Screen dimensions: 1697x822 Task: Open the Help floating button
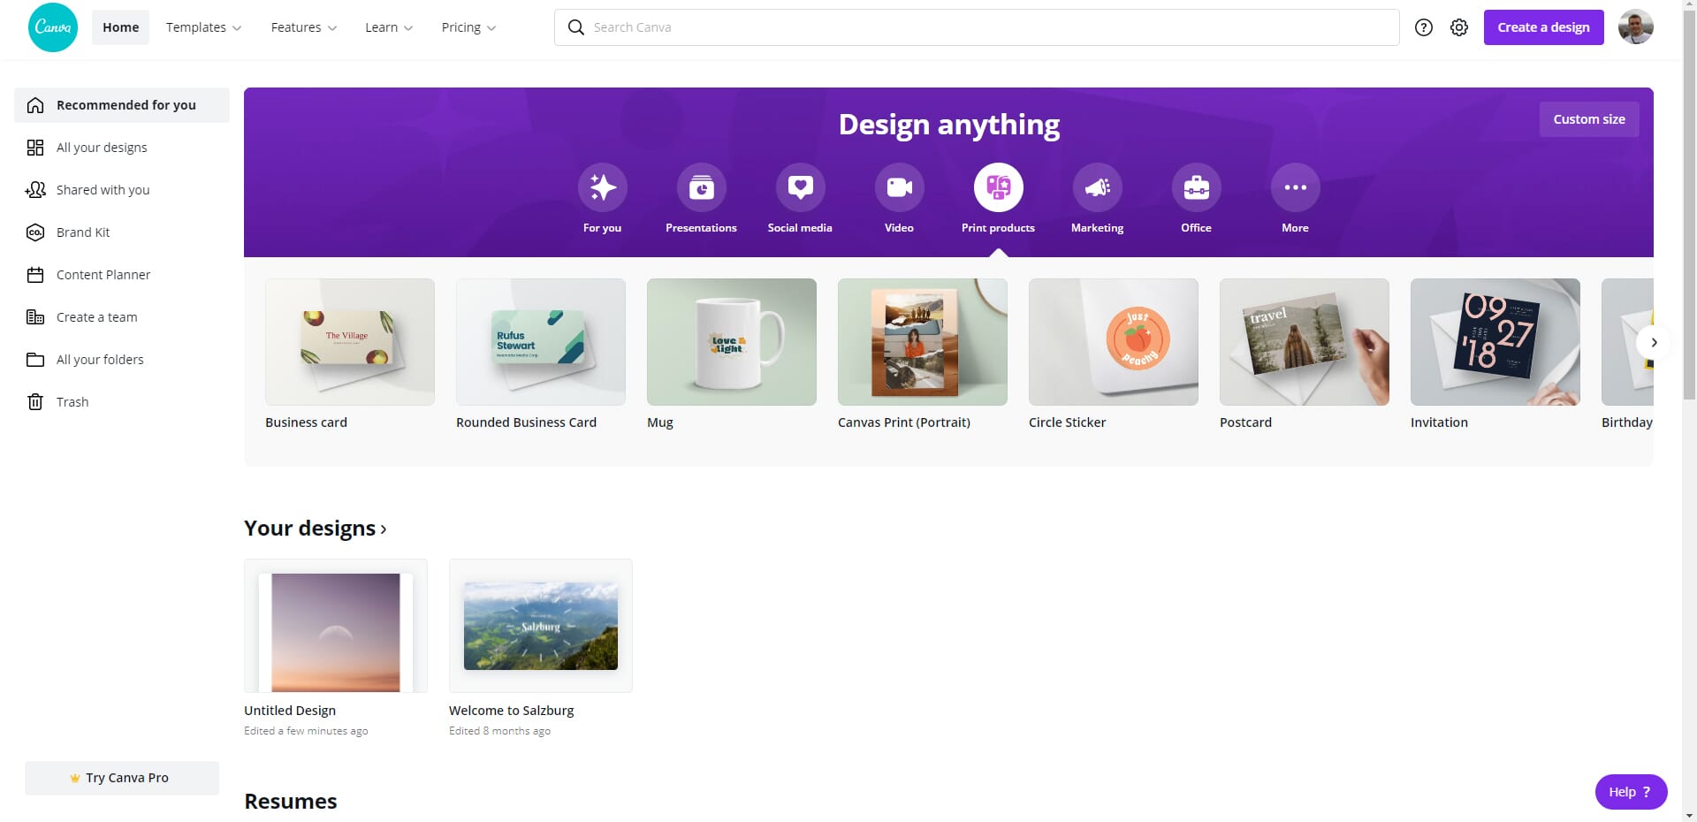[1631, 792]
